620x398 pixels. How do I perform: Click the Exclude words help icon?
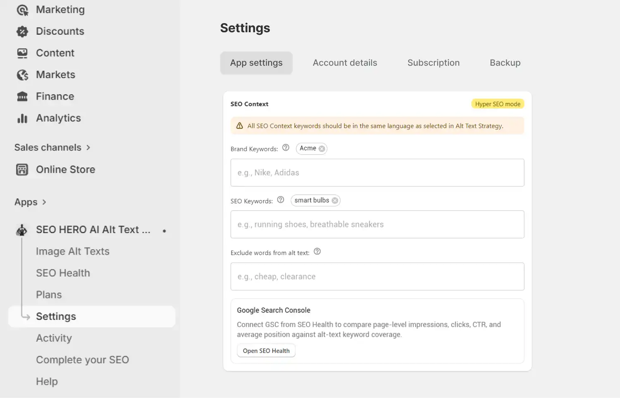[x=317, y=251]
